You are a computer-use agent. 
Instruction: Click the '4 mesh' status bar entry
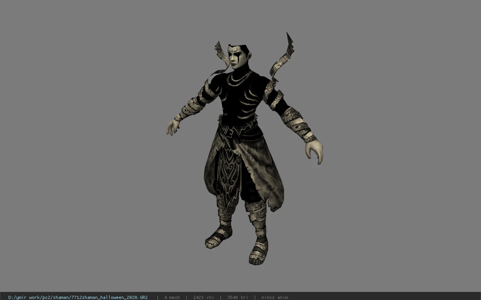click(x=172, y=297)
